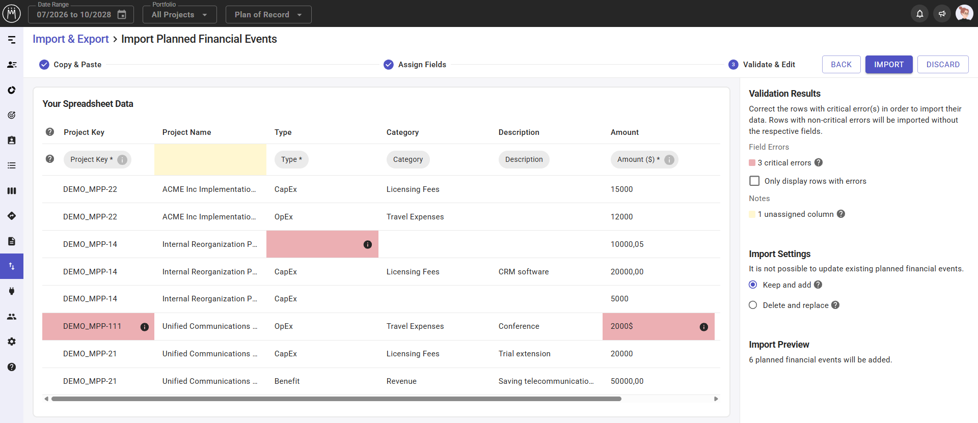Open the settings gear in sidebar
This screenshot has height=423, width=978.
pyautogui.click(x=12, y=342)
